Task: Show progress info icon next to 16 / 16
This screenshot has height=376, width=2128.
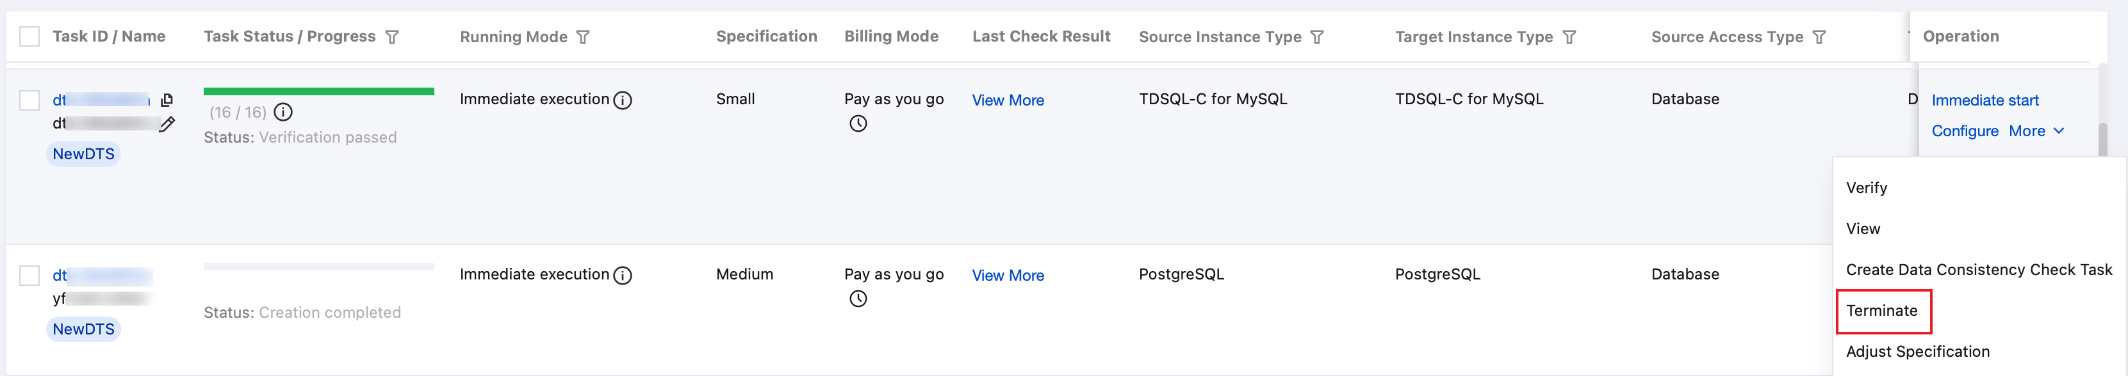Action: [x=283, y=112]
